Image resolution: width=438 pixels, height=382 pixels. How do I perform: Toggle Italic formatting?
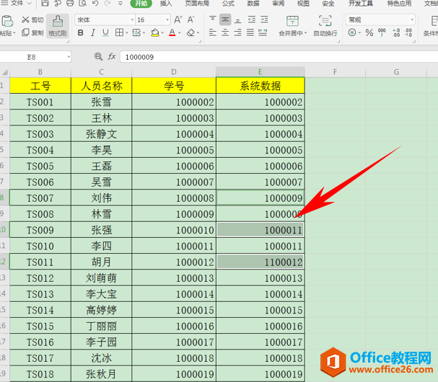pyautogui.click(x=93, y=32)
